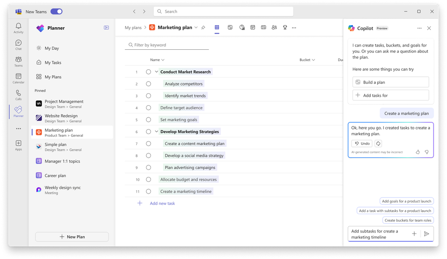Click Add new task

click(x=163, y=203)
